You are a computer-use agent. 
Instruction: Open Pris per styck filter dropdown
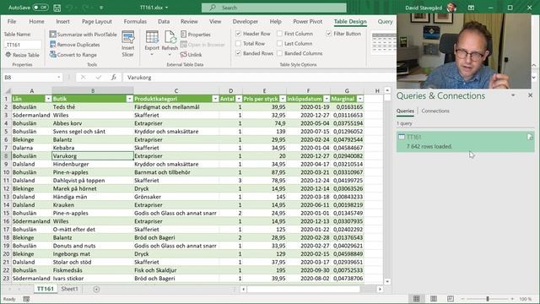[283, 99]
